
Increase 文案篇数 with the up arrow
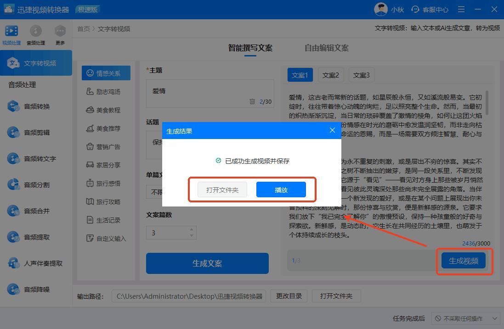[x=192, y=230]
